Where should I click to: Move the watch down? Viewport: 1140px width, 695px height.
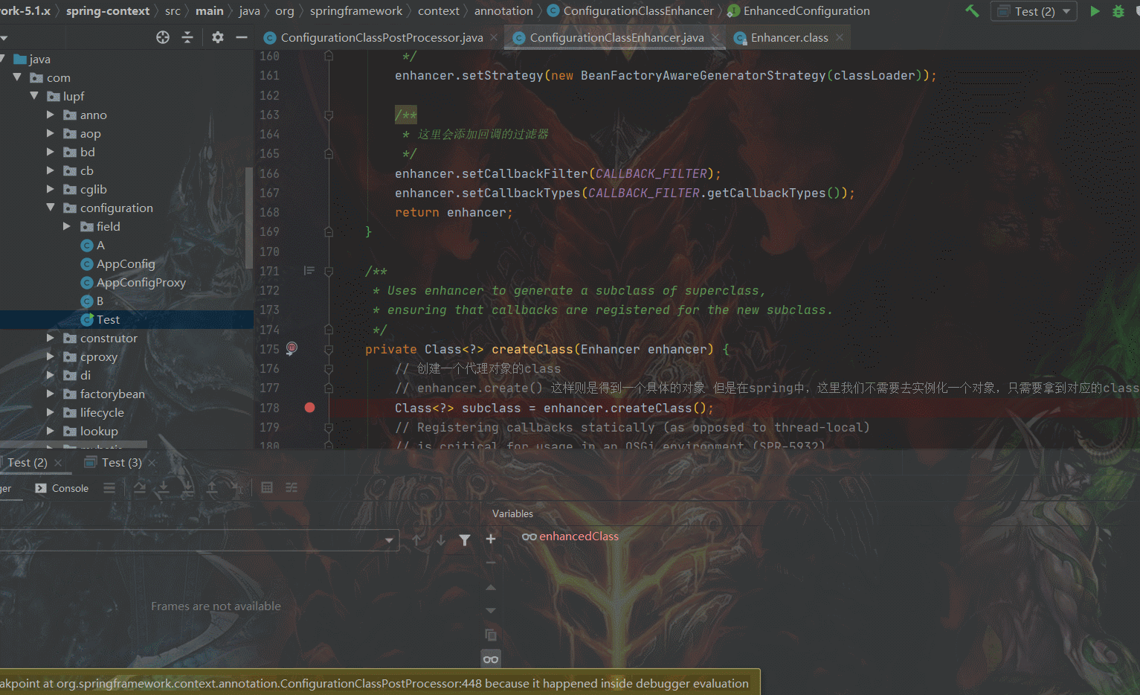491,611
